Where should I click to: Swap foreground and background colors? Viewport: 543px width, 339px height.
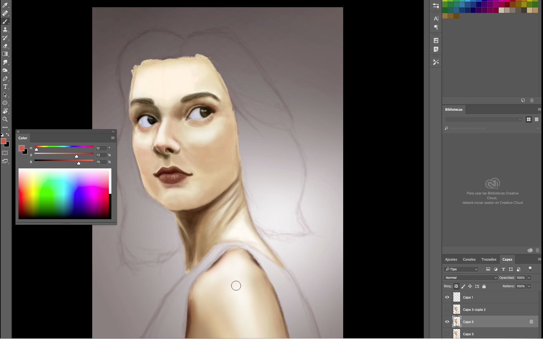point(8,135)
